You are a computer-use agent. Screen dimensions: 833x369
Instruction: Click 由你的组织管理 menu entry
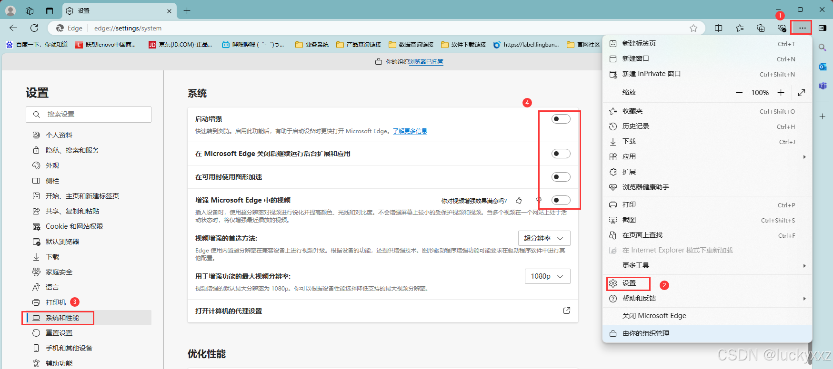pyautogui.click(x=707, y=333)
